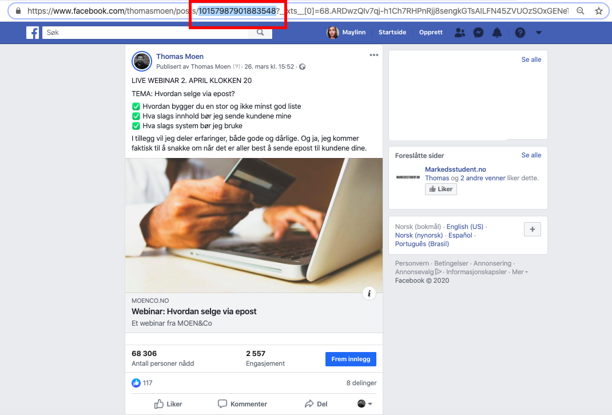The height and width of the screenshot is (415, 612).
Task: Open the Informasjonskapsler footer link
Action: click(476, 272)
